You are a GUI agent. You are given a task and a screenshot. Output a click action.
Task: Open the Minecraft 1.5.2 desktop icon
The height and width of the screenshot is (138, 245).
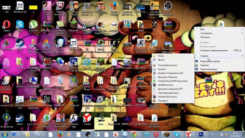[20, 102]
